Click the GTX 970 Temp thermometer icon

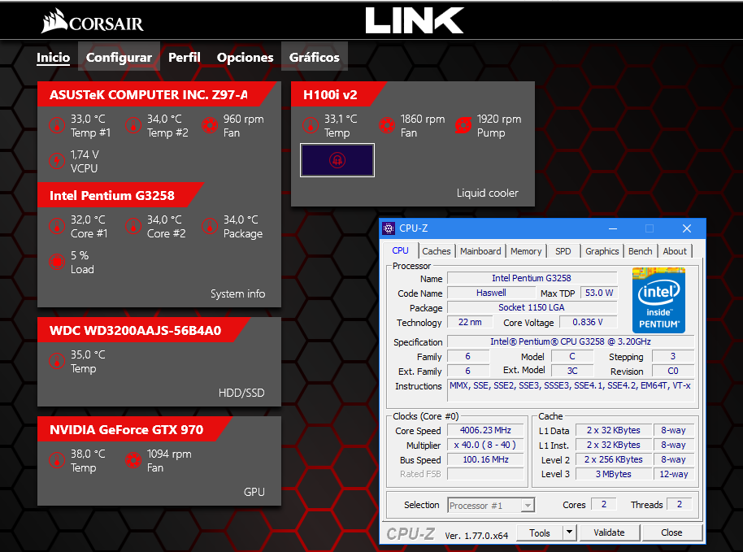(57, 460)
